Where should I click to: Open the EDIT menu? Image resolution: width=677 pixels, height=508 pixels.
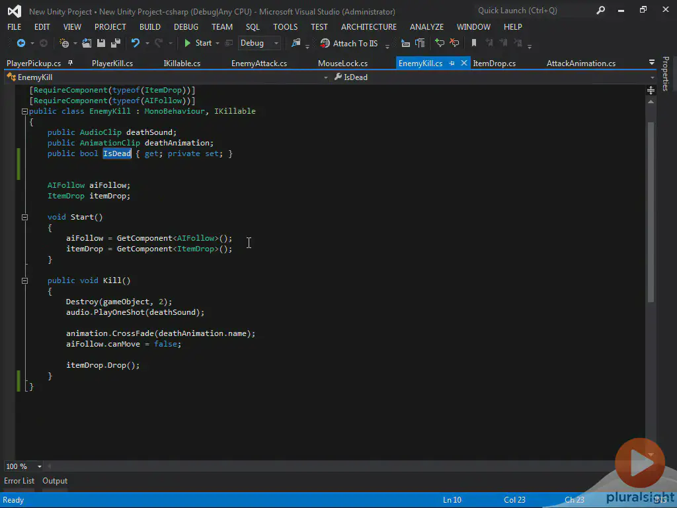pos(42,26)
